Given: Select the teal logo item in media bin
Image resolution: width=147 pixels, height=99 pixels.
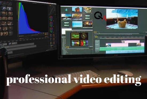Looking at the screenshot, I should click(x=67, y=10).
